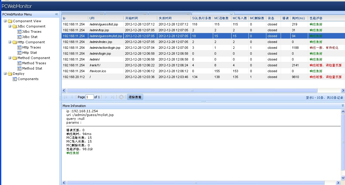Select the /admin/action/login.jsp row
Viewport: 345px width, 185px height.
click(x=105, y=48)
